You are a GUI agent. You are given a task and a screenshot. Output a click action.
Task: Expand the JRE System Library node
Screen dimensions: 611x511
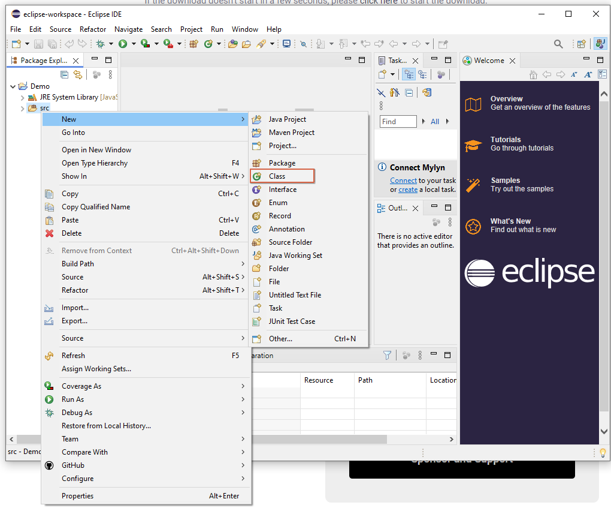tap(23, 97)
